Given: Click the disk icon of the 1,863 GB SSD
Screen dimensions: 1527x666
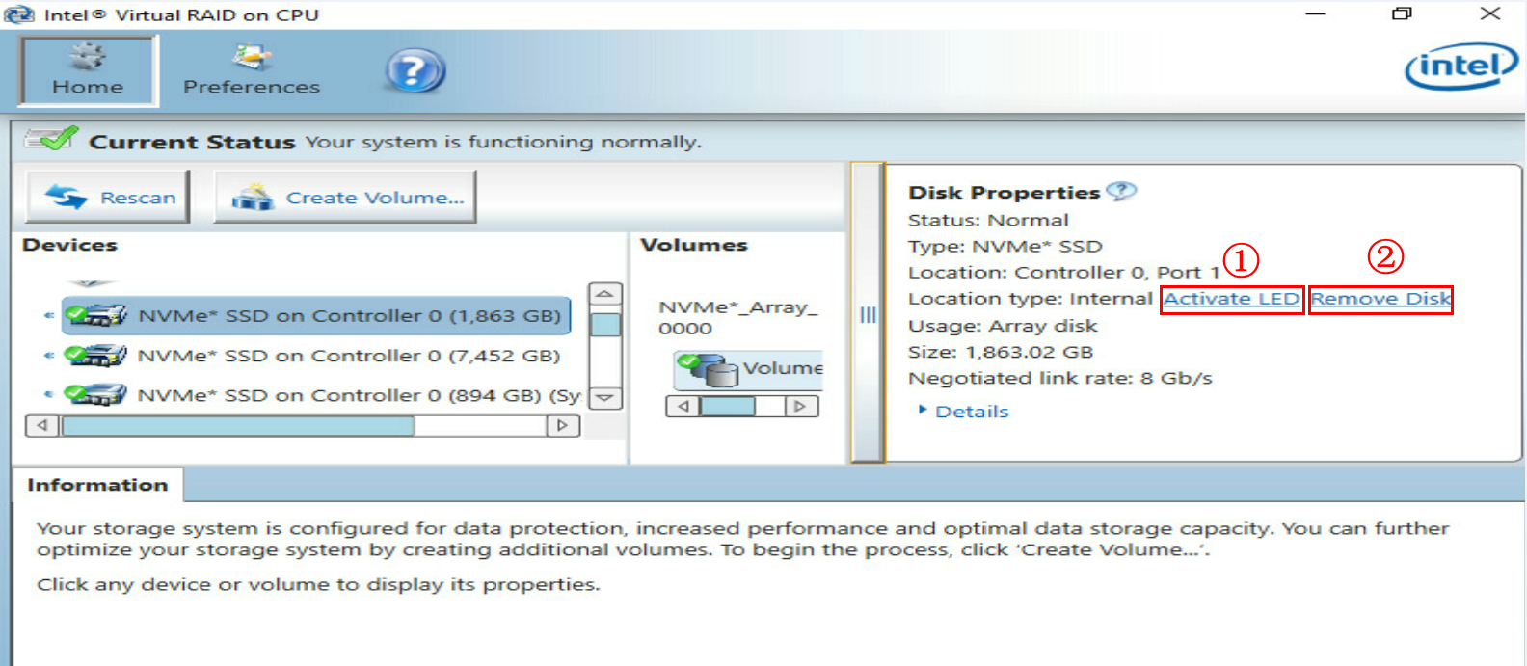Looking at the screenshot, I should [95, 314].
